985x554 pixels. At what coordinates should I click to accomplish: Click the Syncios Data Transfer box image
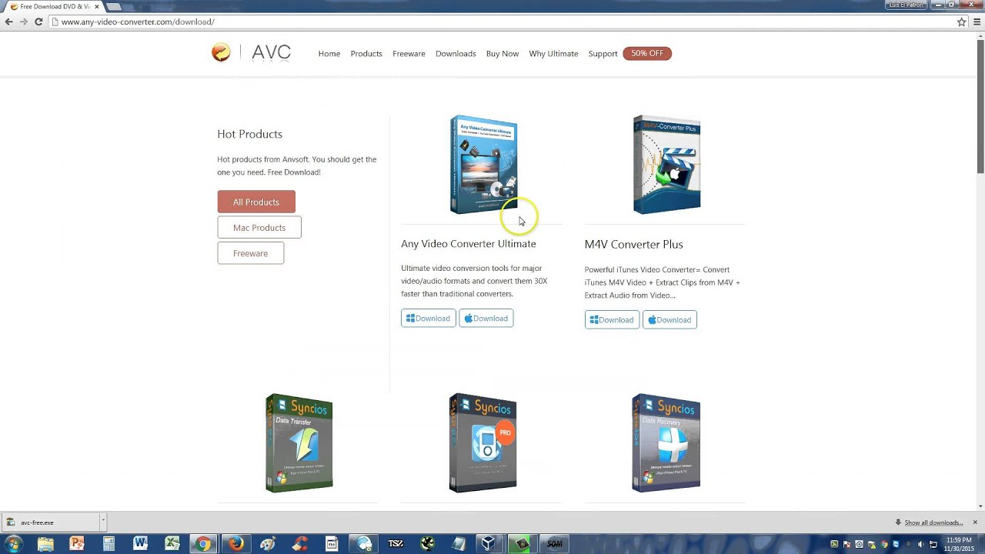point(299,443)
